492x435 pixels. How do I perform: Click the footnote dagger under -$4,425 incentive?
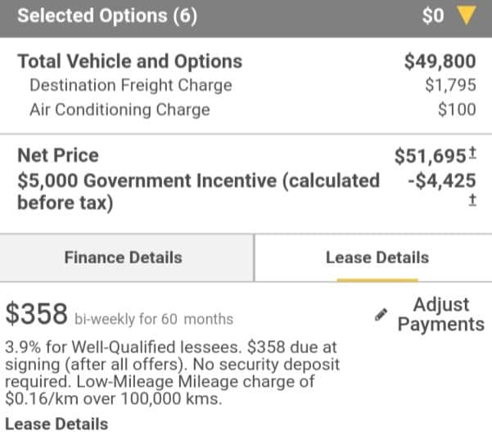(x=472, y=200)
